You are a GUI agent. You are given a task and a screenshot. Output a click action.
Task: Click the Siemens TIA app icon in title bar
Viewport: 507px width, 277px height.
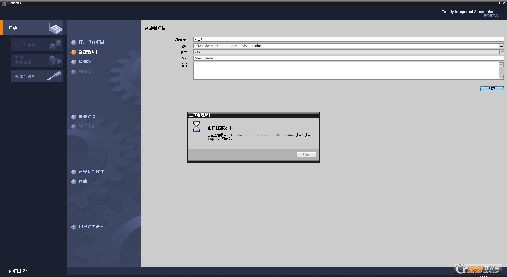[4, 3]
